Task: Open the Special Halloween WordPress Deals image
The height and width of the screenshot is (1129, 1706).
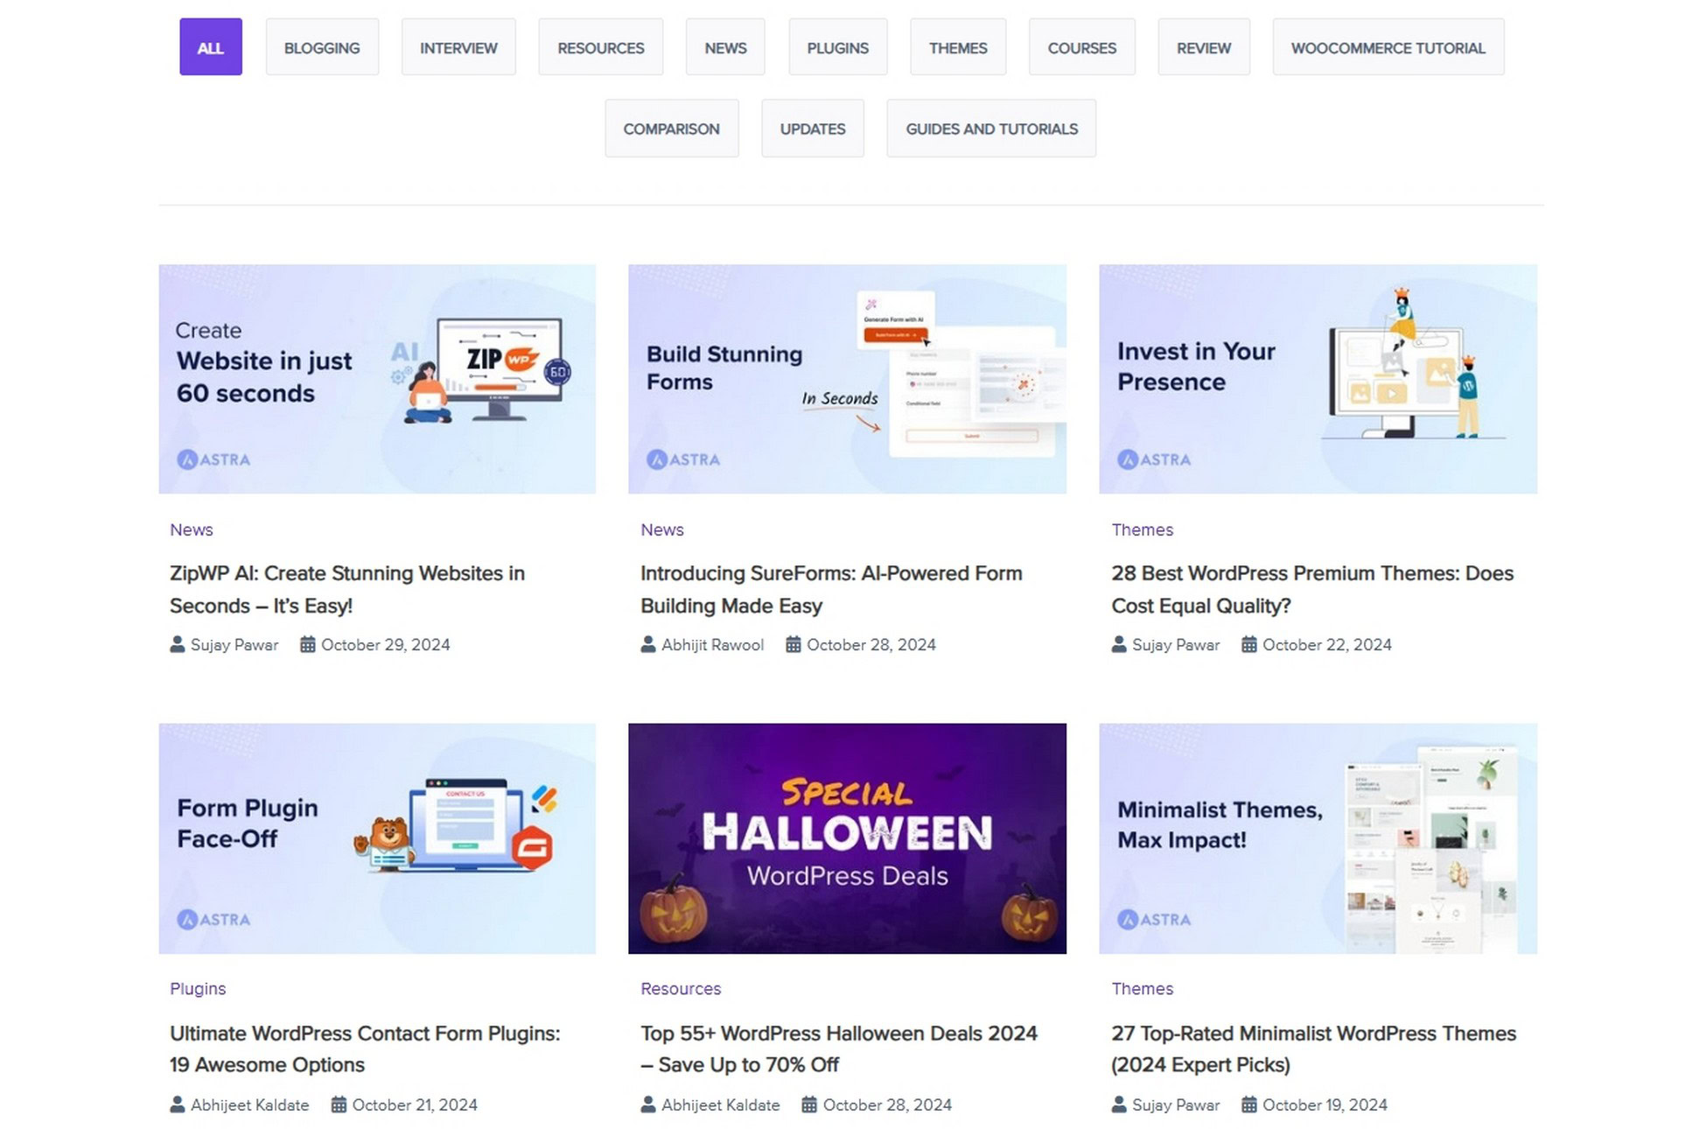Action: tap(847, 838)
